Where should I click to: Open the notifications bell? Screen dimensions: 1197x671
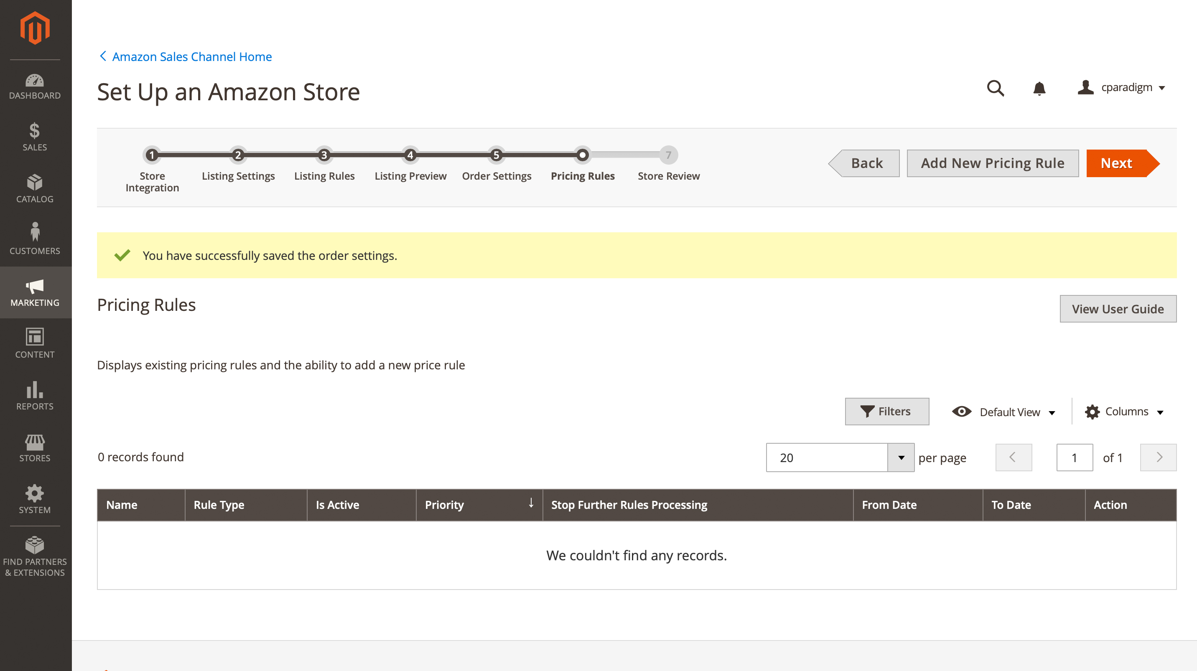click(1039, 88)
